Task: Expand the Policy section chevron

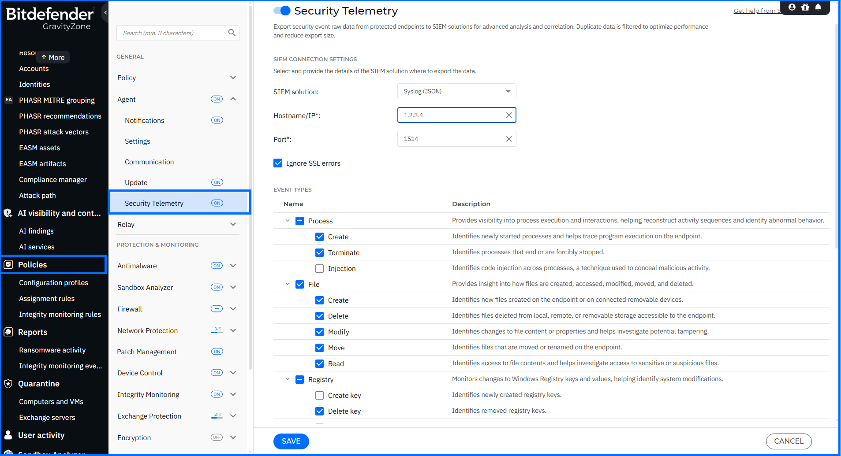Action: (233, 78)
